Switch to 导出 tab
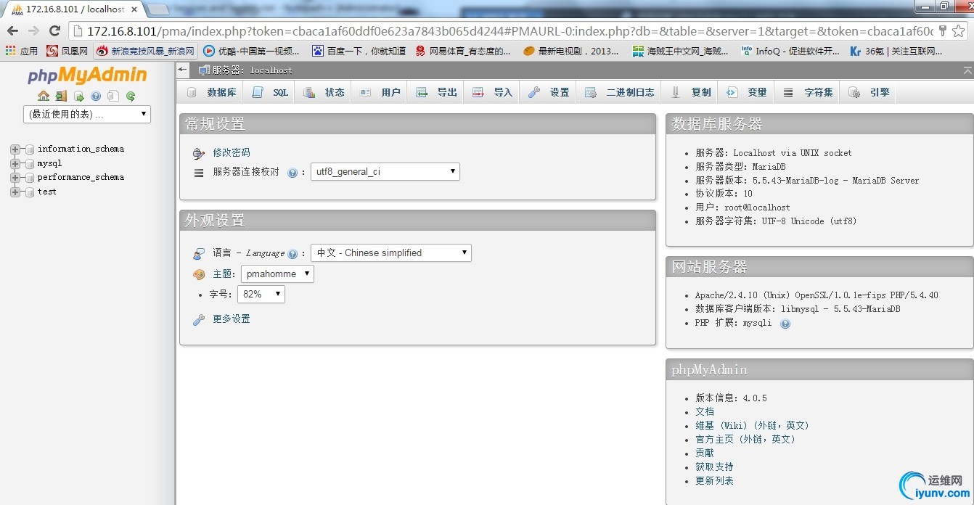 [436, 92]
